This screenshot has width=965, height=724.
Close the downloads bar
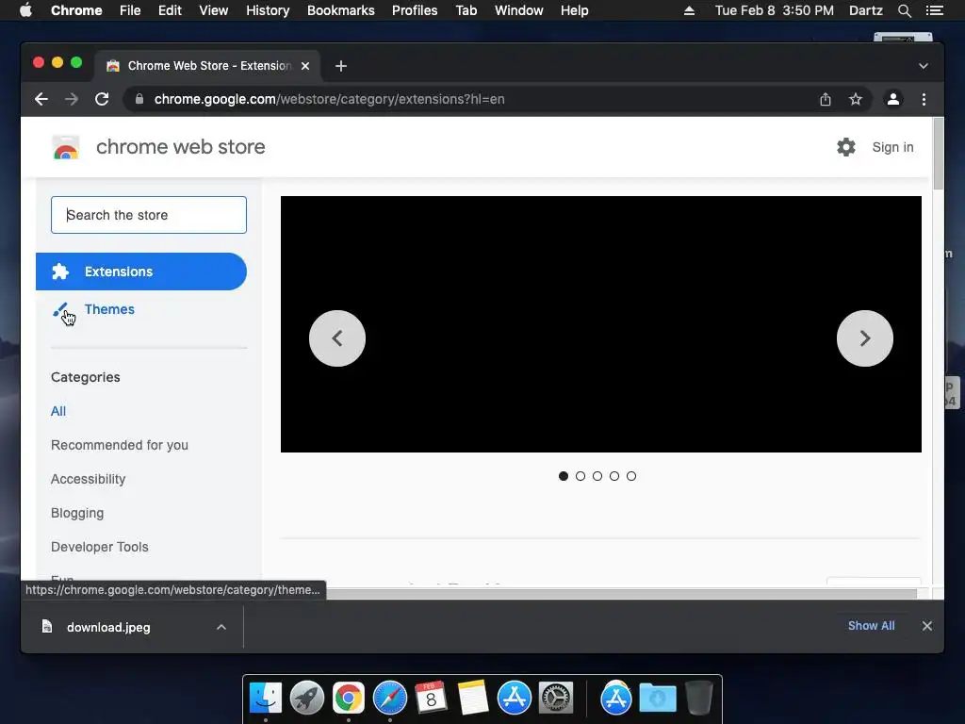click(927, 626)
